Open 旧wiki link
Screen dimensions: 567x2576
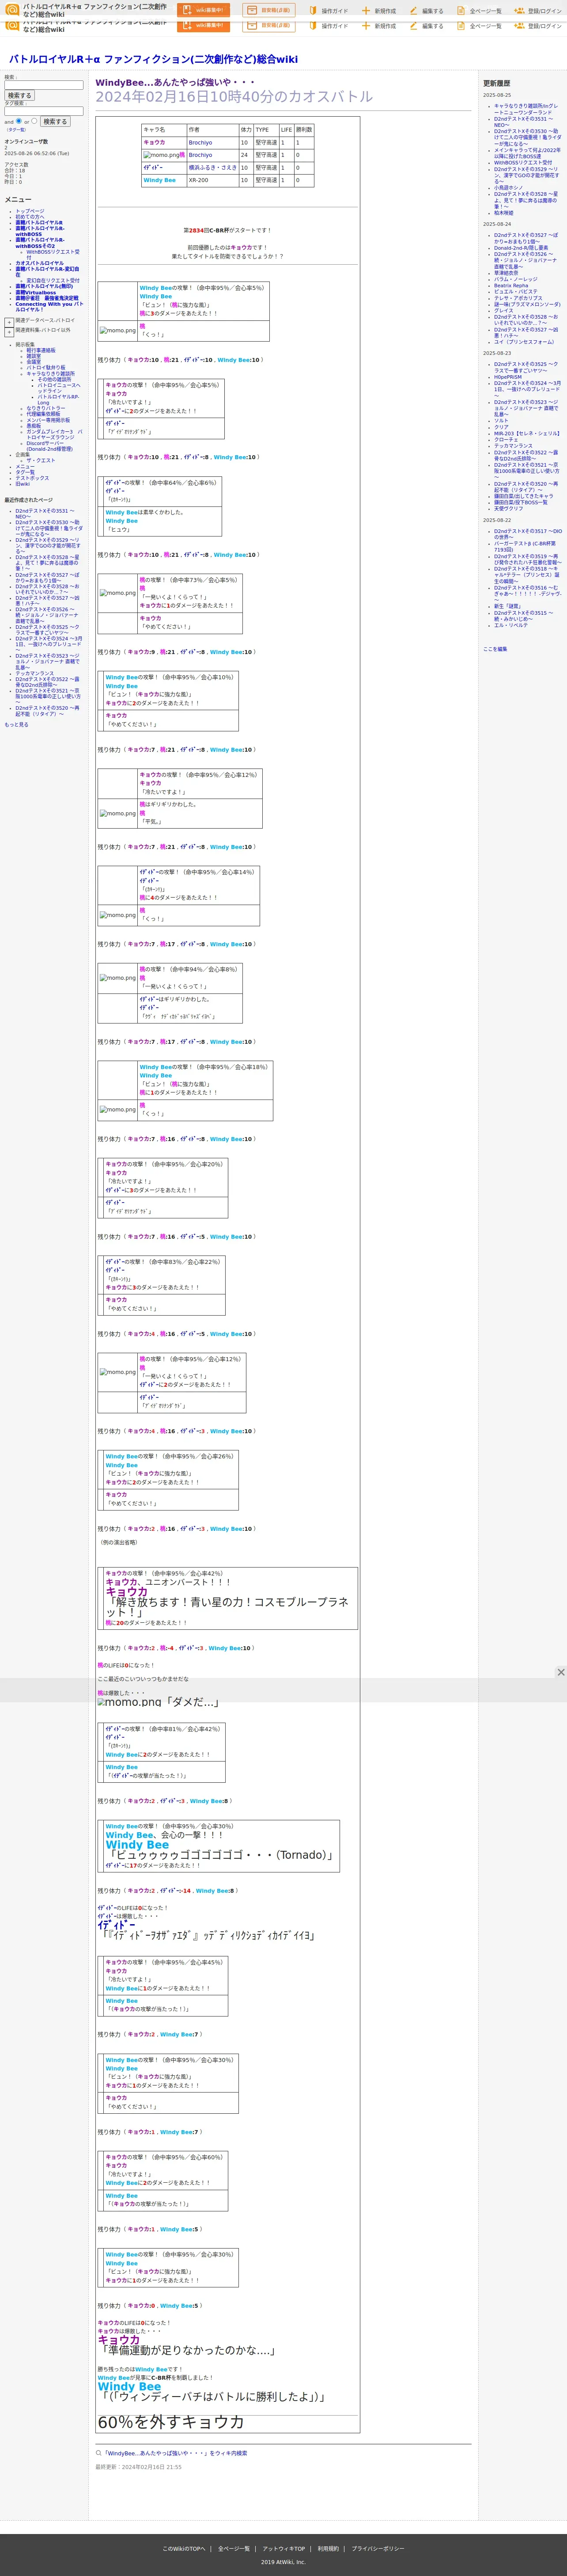point(22,484)
